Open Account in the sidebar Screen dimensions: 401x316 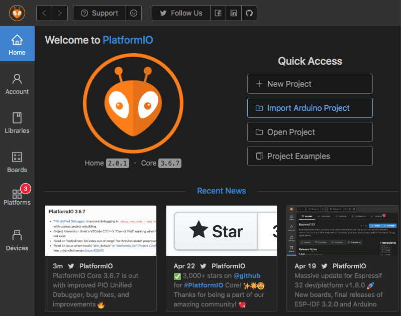point(17,84)
